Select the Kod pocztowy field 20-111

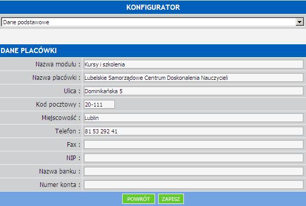pyautogui.click(x=99, y=105)
